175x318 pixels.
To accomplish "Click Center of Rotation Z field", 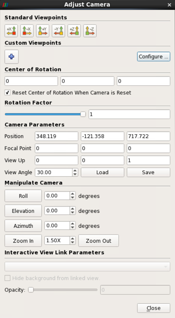I will click(144, 81).
